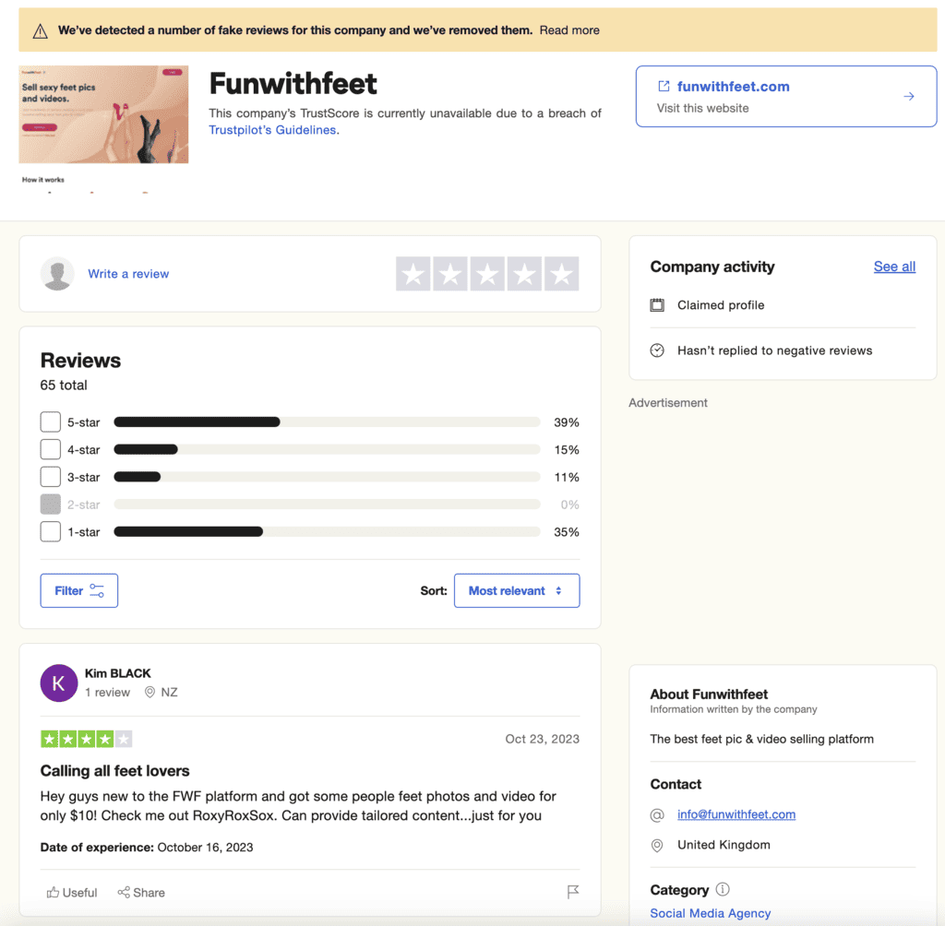Click the Share icon below the review
Image resolution: width=945 pixels, height=926 pixels.
123,892
